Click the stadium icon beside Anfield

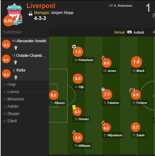click(129, 32)
